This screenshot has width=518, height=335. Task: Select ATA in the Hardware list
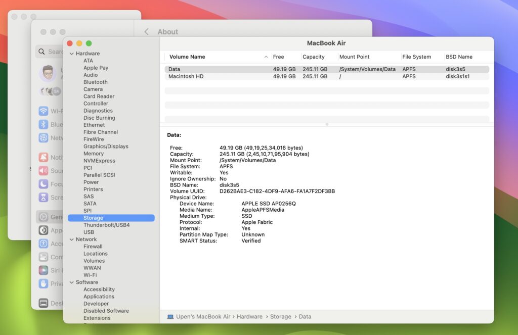pos(88,61)
